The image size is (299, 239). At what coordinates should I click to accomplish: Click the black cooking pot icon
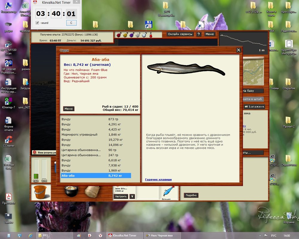[71, 191]
